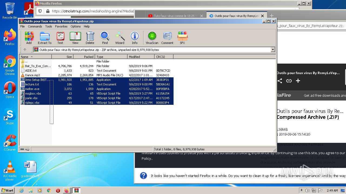346x194 pixels.
Task: Click the volume icon in system tray
Action: 308,190
